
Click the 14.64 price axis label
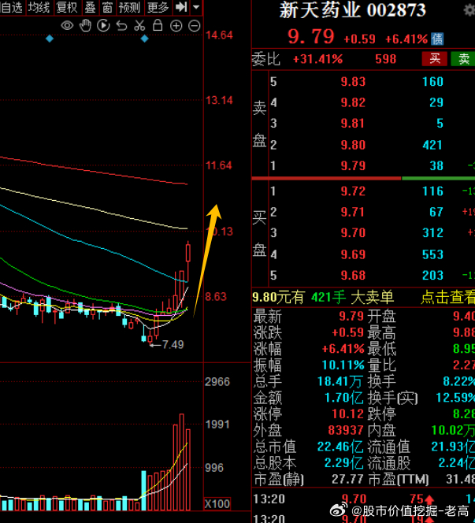point(219,35)
